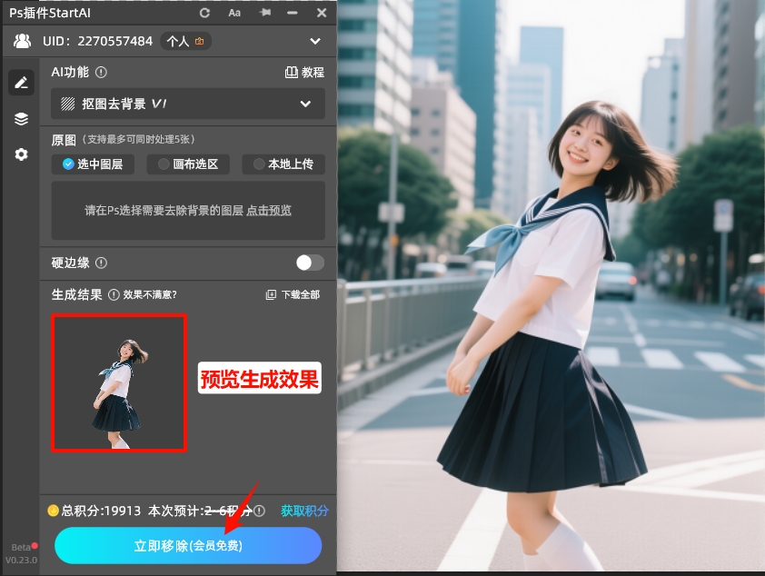Viewport: 765px width, 576px height.
Task: Open plugin settings via the gear icon
Action: tap(20, 154)
